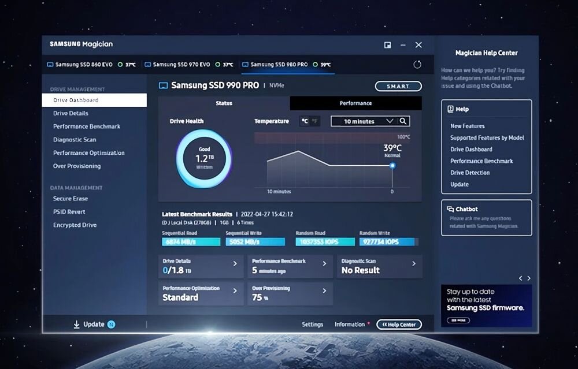The height and width of the screenshot is (369, 578).
Task: Toggle the side panel icon in the title bar
Action: point(387,44)
